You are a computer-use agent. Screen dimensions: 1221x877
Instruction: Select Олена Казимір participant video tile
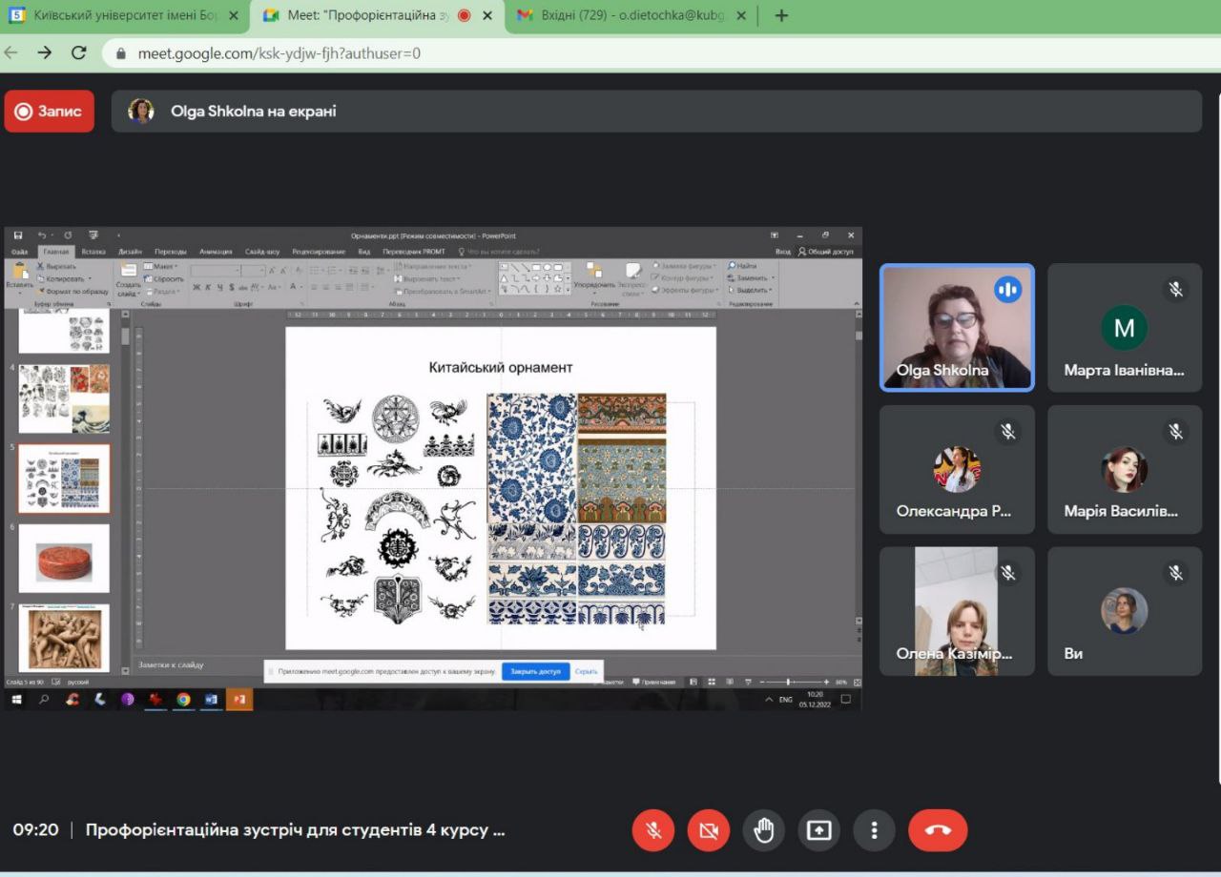click(956, 611)
